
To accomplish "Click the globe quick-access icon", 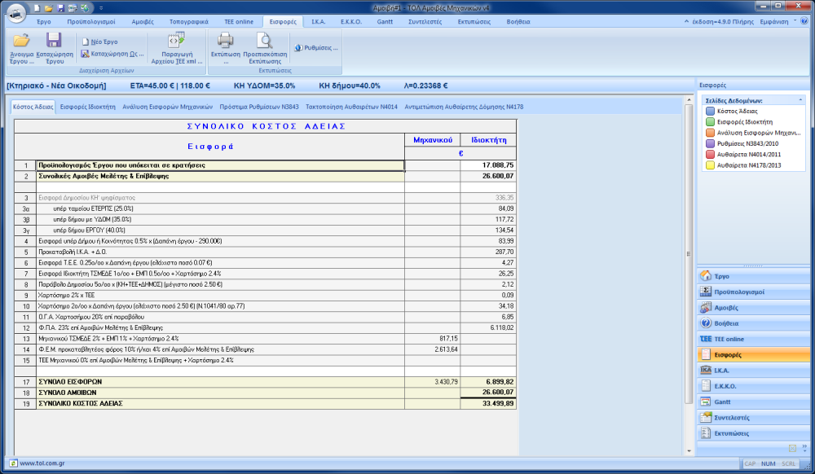I will [84, 8].
